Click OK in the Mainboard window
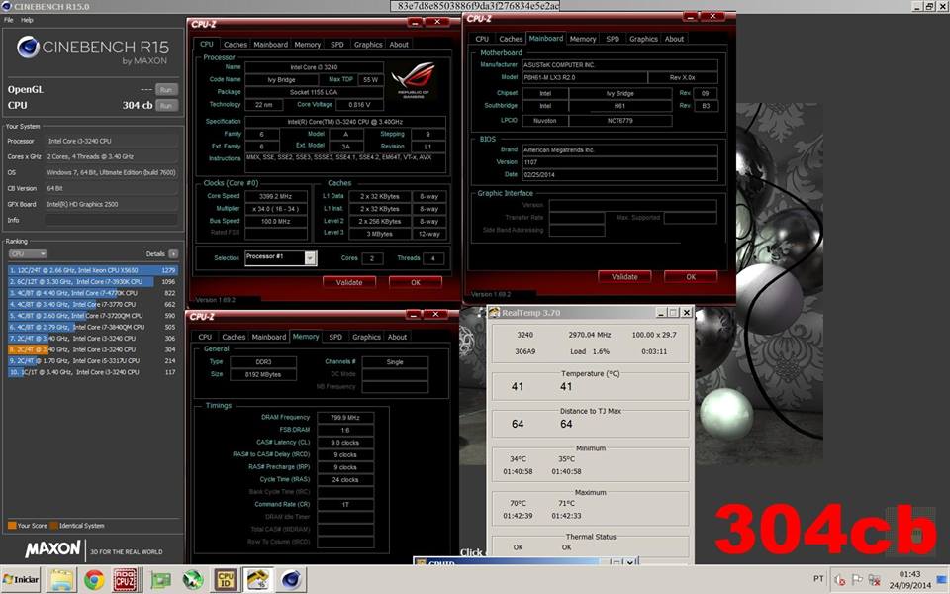 tap(691, 276)
